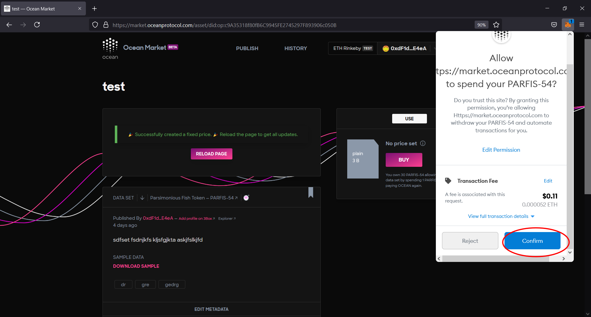This screenshot has height=317, width=591.
Task: Click the Ocean Protocol logo
Action: (x=110, y=49)
